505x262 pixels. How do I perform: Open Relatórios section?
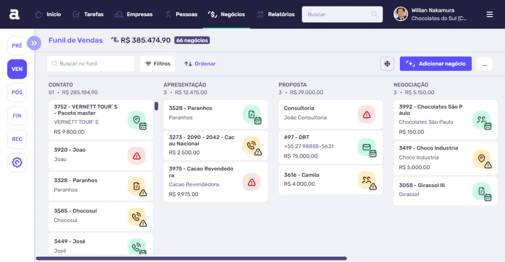coord(276,14)
